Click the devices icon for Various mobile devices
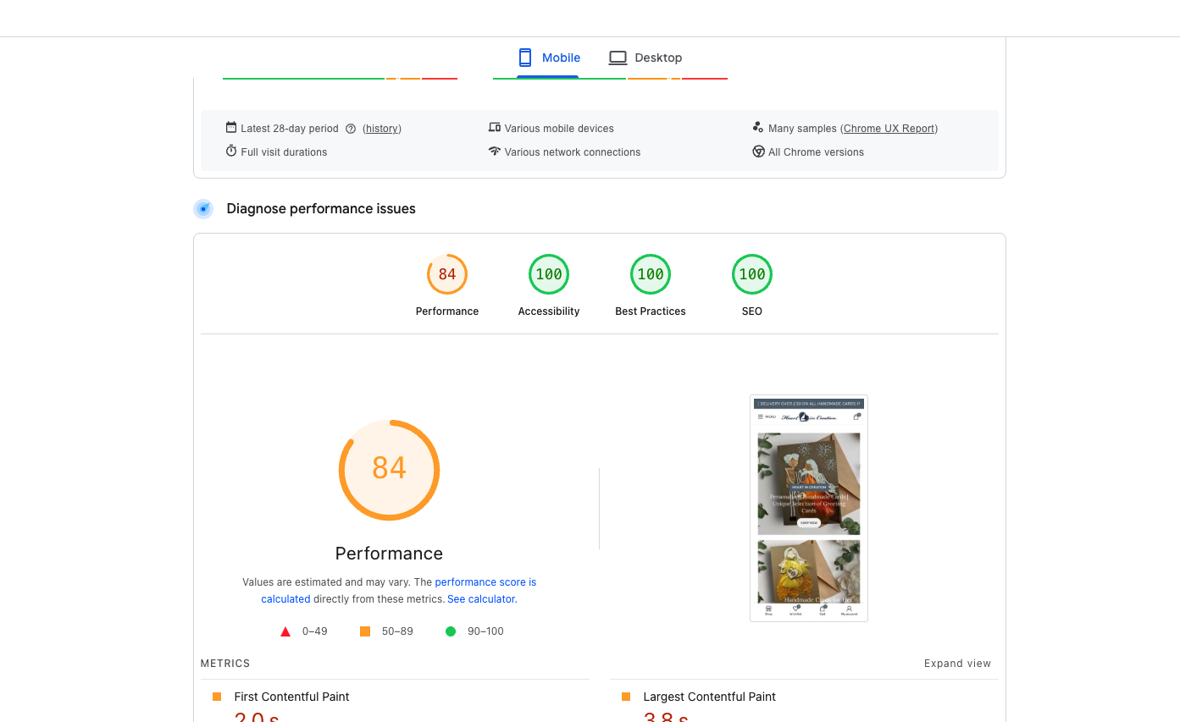 (495, 128)
